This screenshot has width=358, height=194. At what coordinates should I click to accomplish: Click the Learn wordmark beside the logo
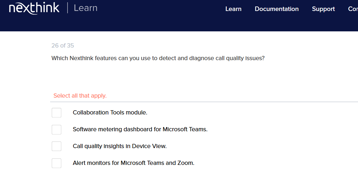[85, 8]
